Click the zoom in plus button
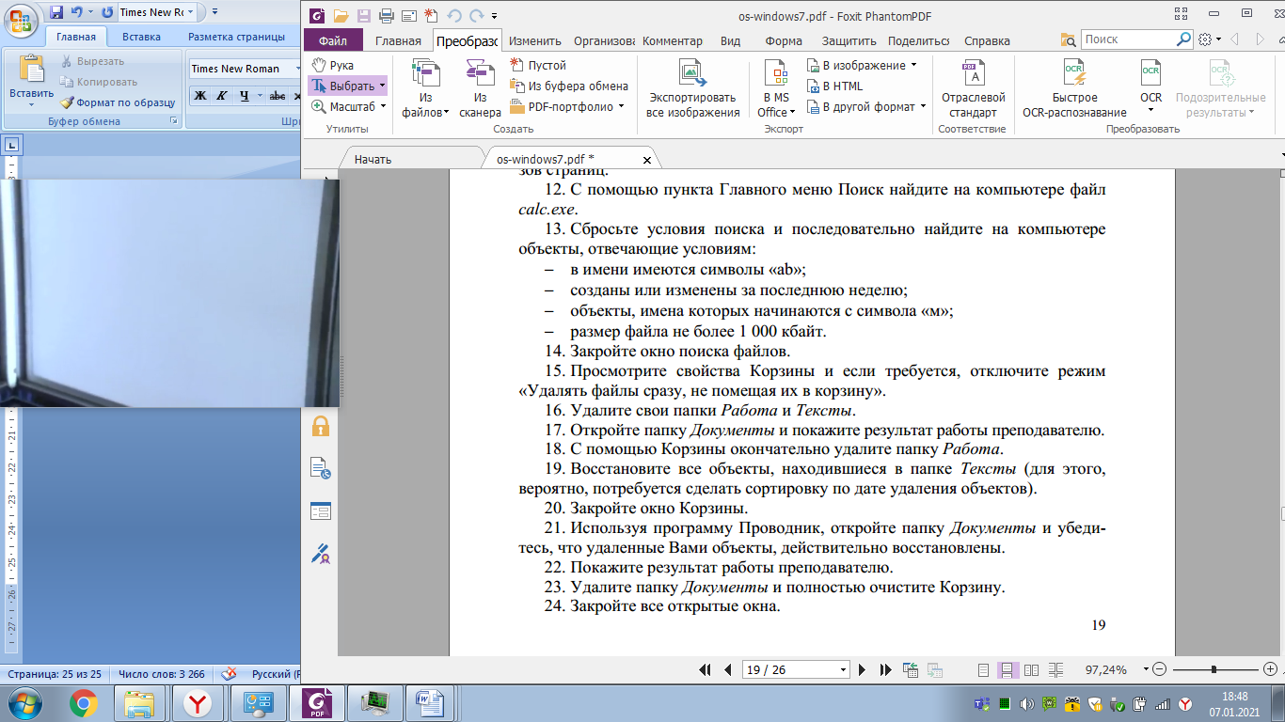The width and height of the screenshot is (1285, 722). tap(1271, 669)
